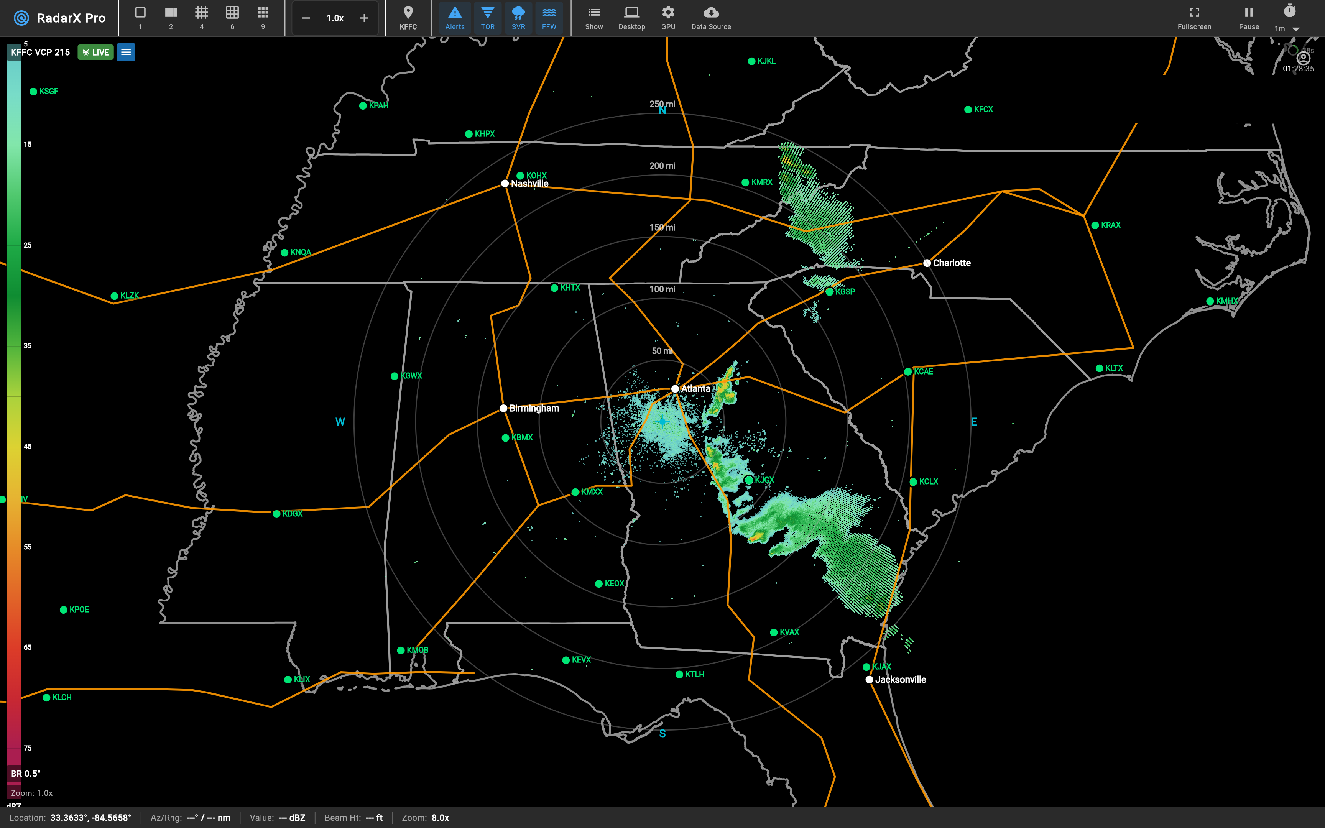Switch to 2-pane layout

(171, 18)
